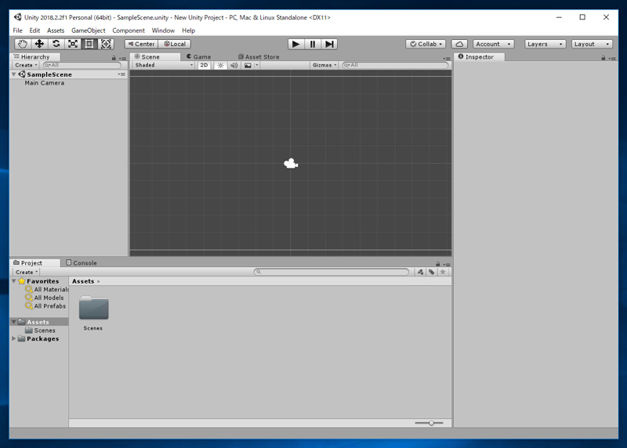Save search star icon
This screenshot has height=448, width=627.
pos(443,272)
